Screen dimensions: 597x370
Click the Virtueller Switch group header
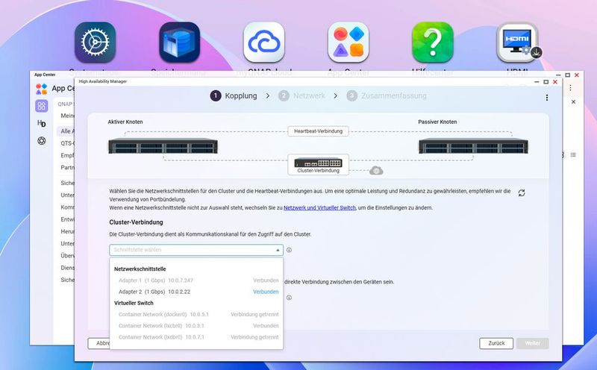(134, 304)
